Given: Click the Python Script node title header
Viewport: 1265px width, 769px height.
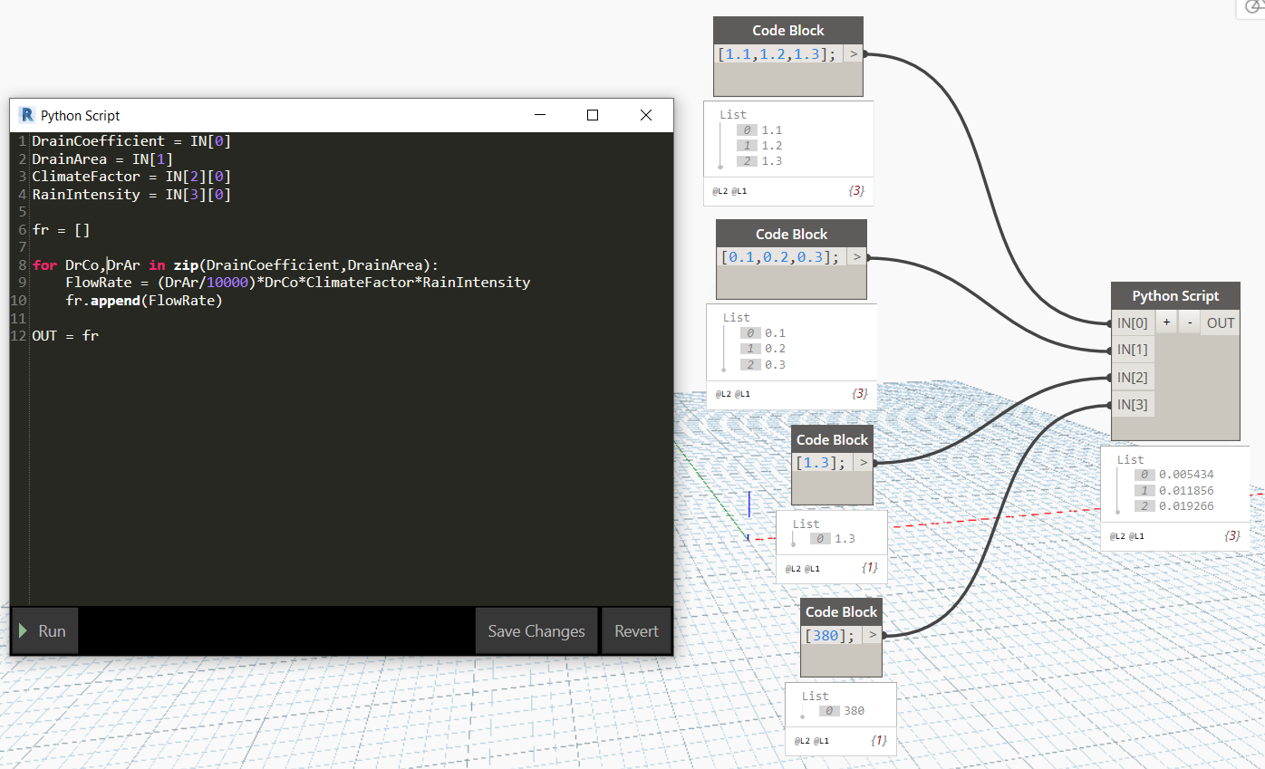Looking at the screenshot, I should coord(1174,296).
